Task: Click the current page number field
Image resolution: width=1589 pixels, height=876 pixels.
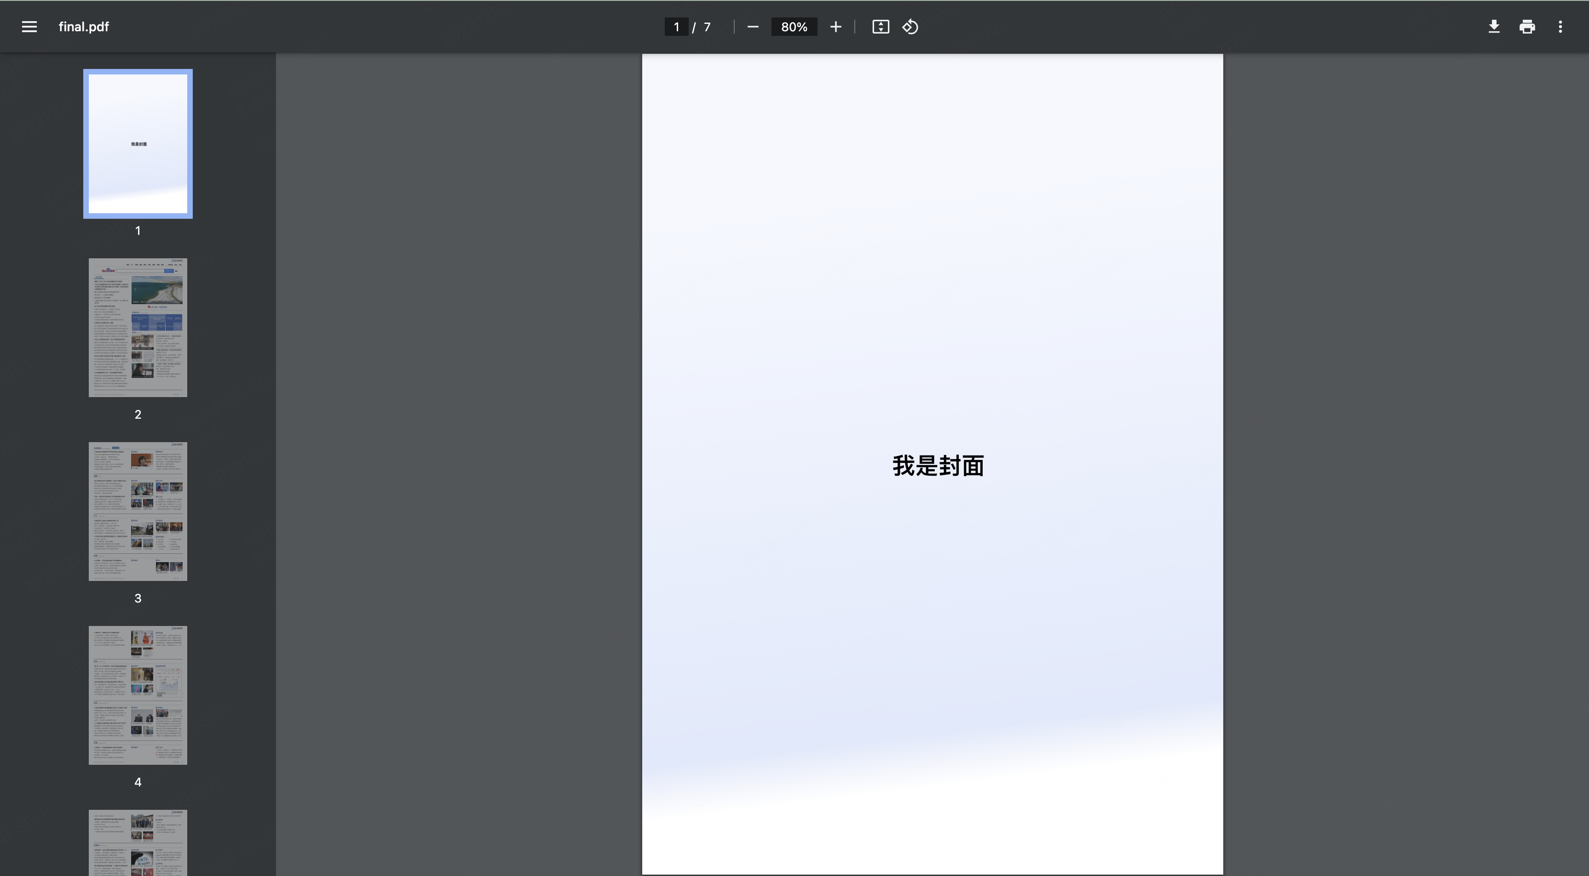Action: click(676, 27)
